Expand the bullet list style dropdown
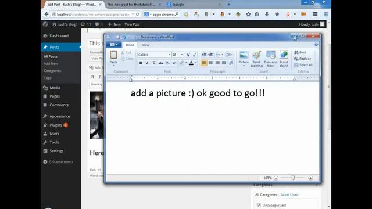 (222, 55)
